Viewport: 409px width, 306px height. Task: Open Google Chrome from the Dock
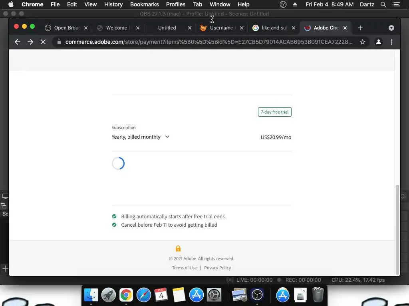[x=126, y=295]
